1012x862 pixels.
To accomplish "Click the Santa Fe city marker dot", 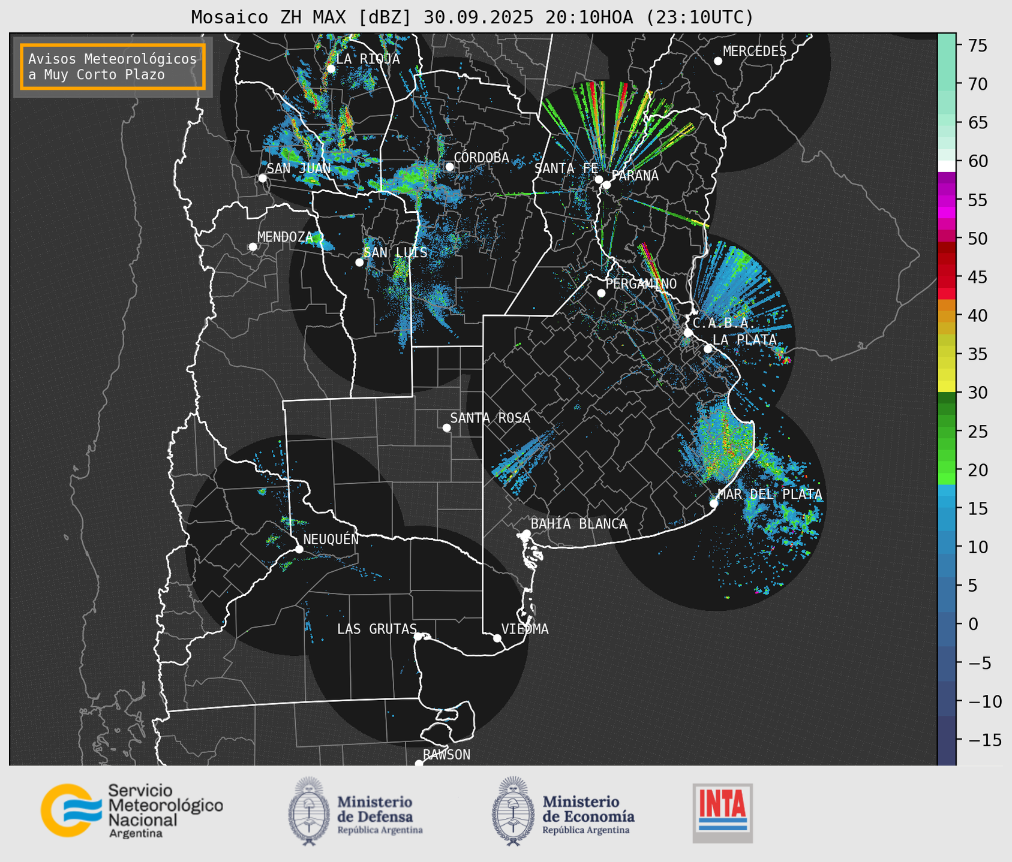I will (599, 179).
